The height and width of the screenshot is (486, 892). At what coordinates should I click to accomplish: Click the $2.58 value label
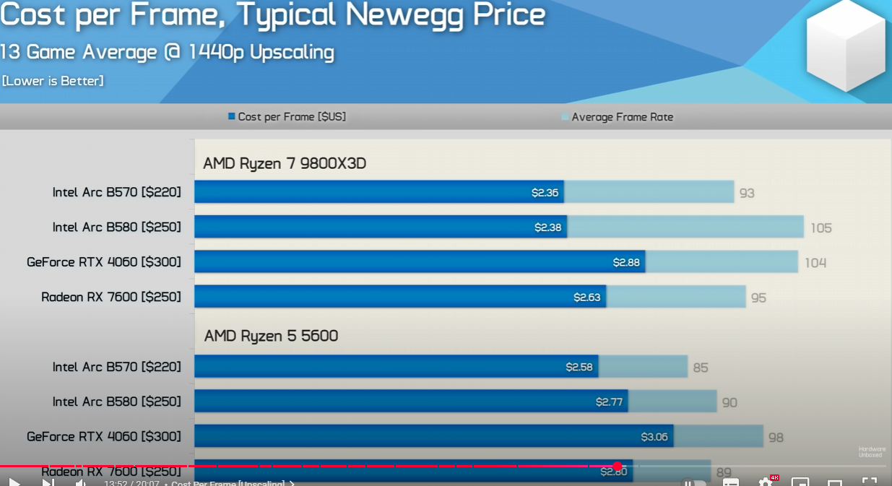point(579,367)
